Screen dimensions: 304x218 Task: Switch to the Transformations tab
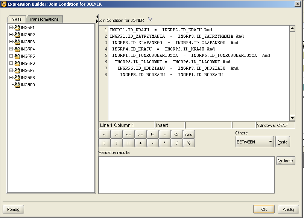point(44,19)
